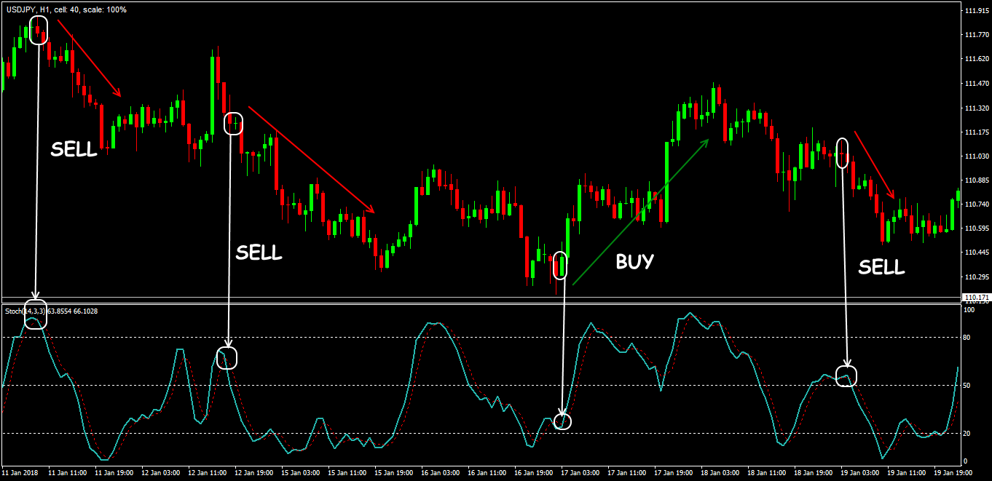992x481 pixels.
Task: Select the long red arrow above middle SELL
Action: click(x=311, y=159)
